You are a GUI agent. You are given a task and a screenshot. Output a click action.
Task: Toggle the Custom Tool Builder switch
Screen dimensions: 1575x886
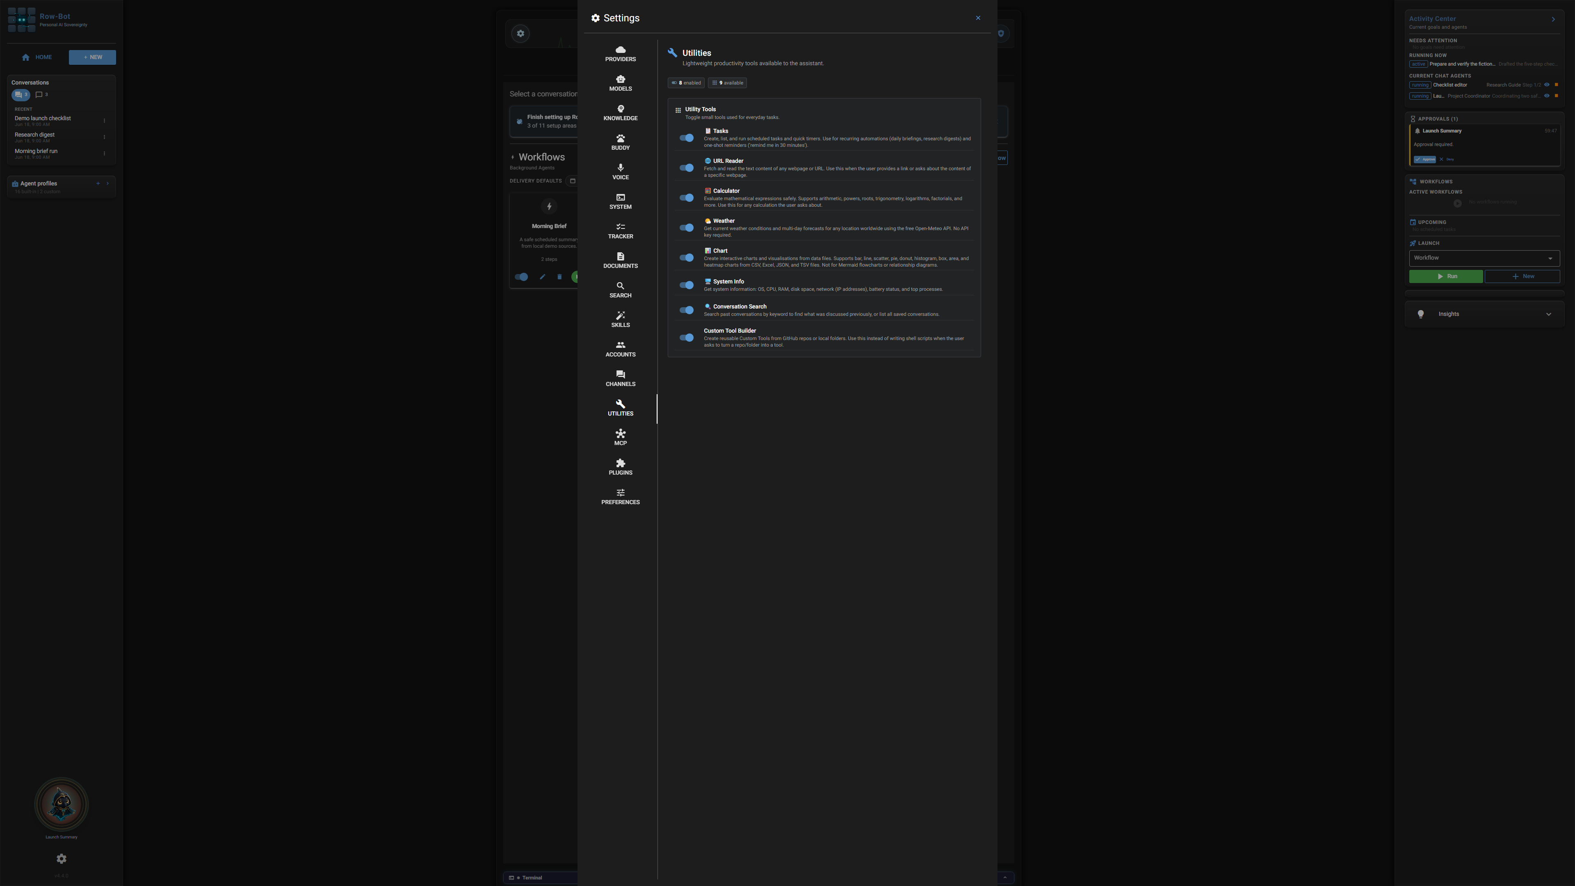pos(687,338)
